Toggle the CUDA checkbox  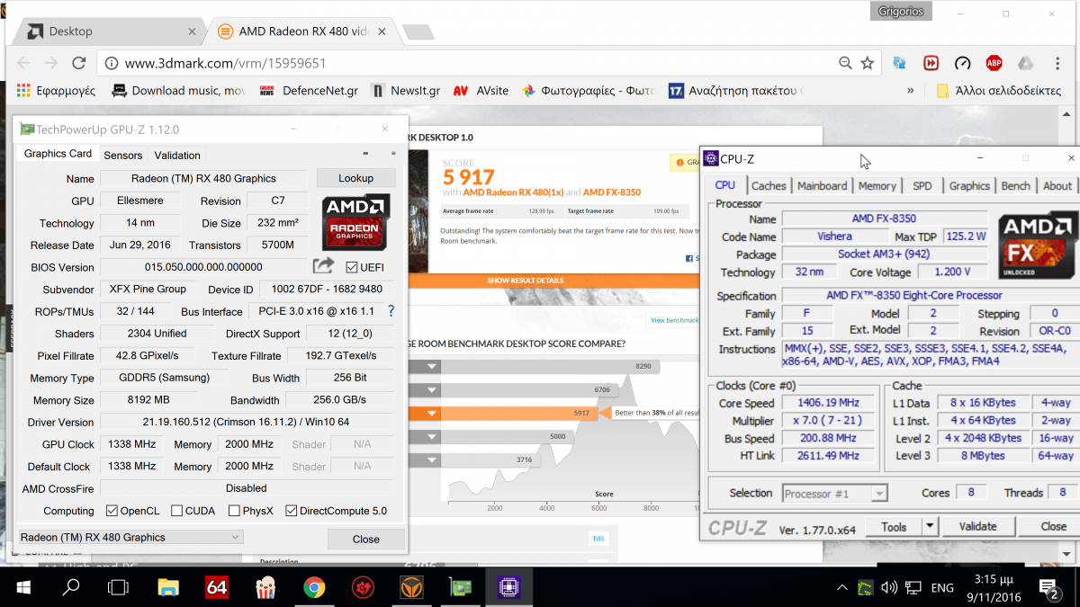177,511
